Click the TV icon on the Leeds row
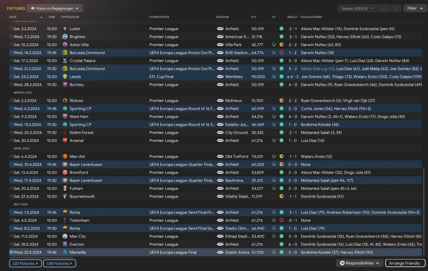The width and height of the screenshot is (428, 271). [274, 77]
